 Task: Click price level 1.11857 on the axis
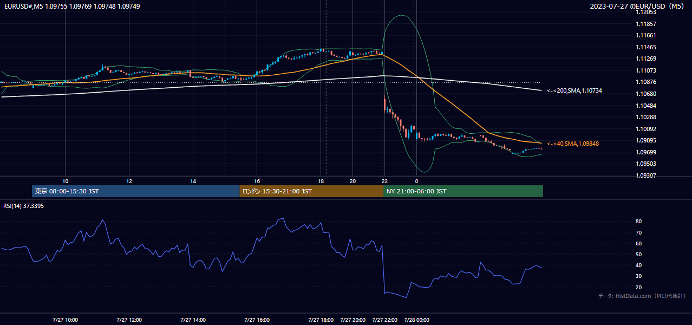[647, 24]
